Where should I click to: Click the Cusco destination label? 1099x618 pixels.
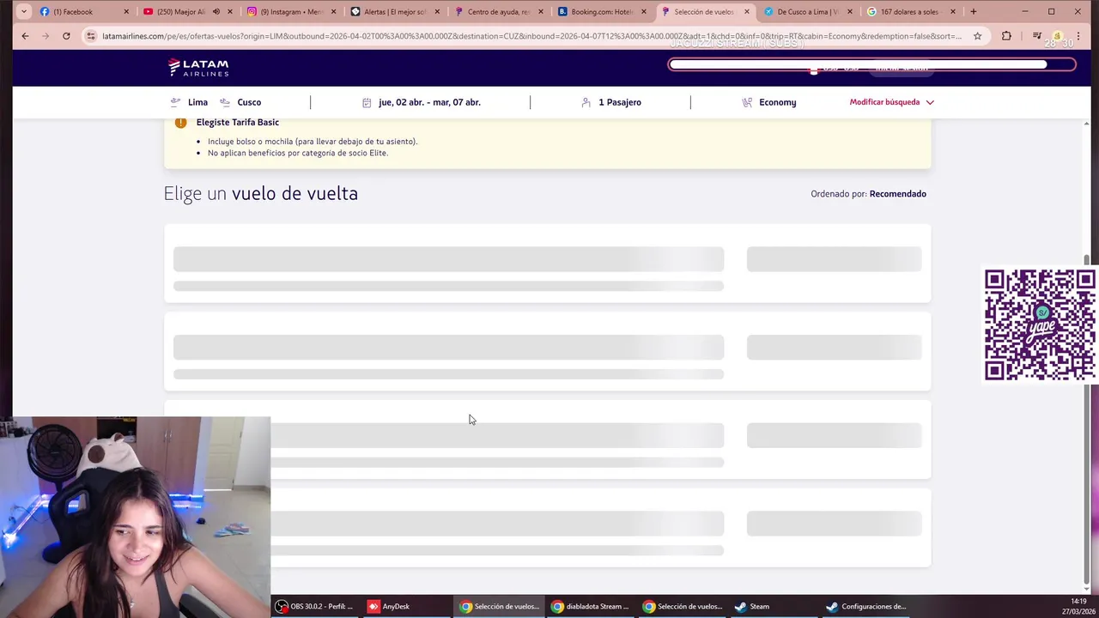249,102
